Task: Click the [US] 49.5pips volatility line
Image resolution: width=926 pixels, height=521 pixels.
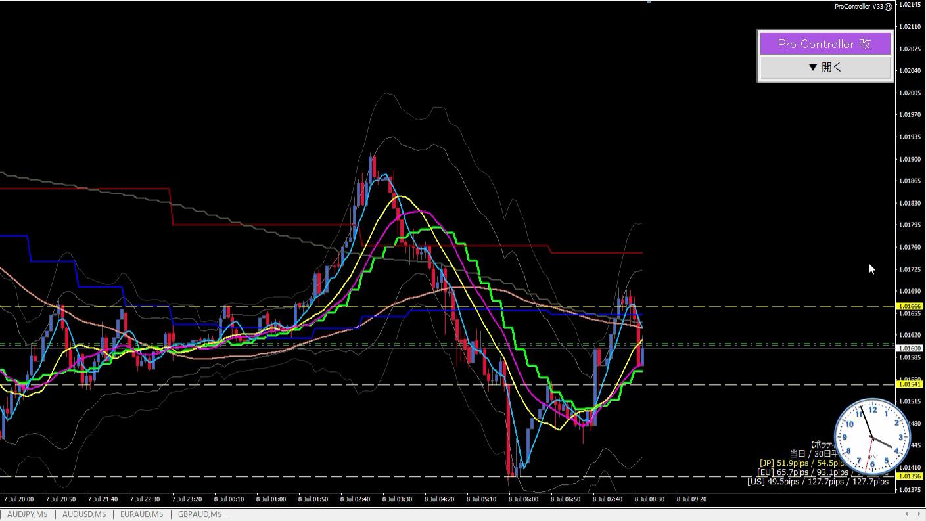Action: (x=818, y=481)
